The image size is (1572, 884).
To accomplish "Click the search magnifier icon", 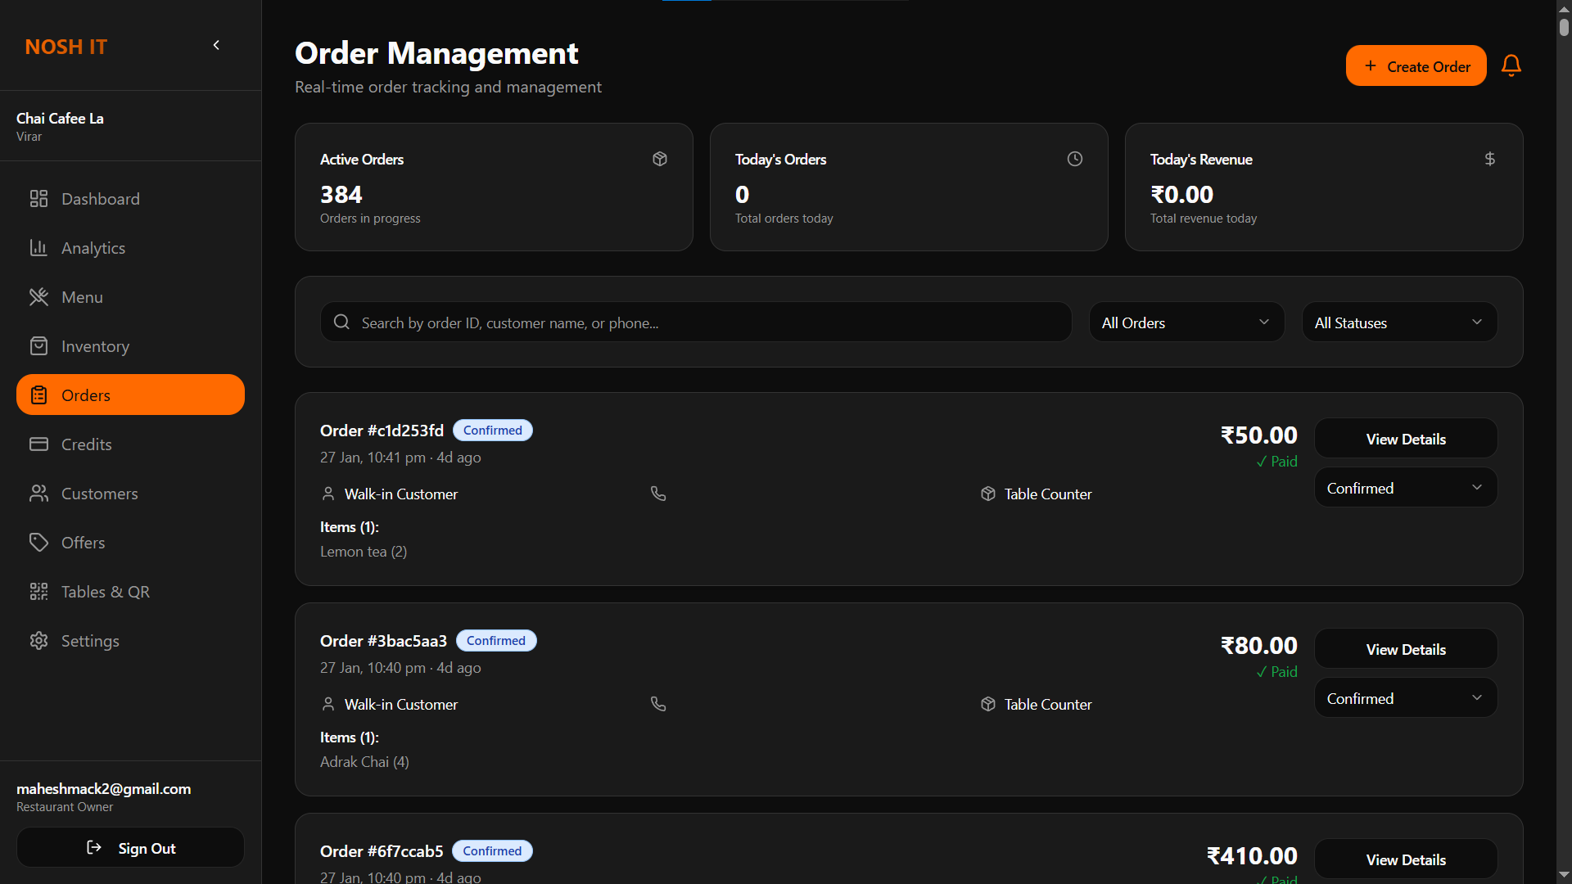I will click(342, 322).
